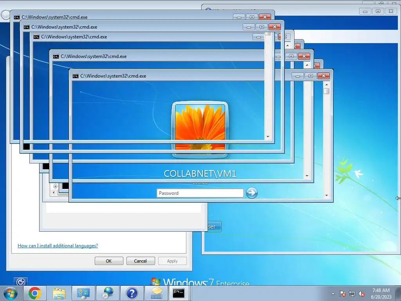The width and height of the screenshot is (401, 301).
Task: Click the frontmost cmd window's scrollbar thumb
Action: coord(327,91)
